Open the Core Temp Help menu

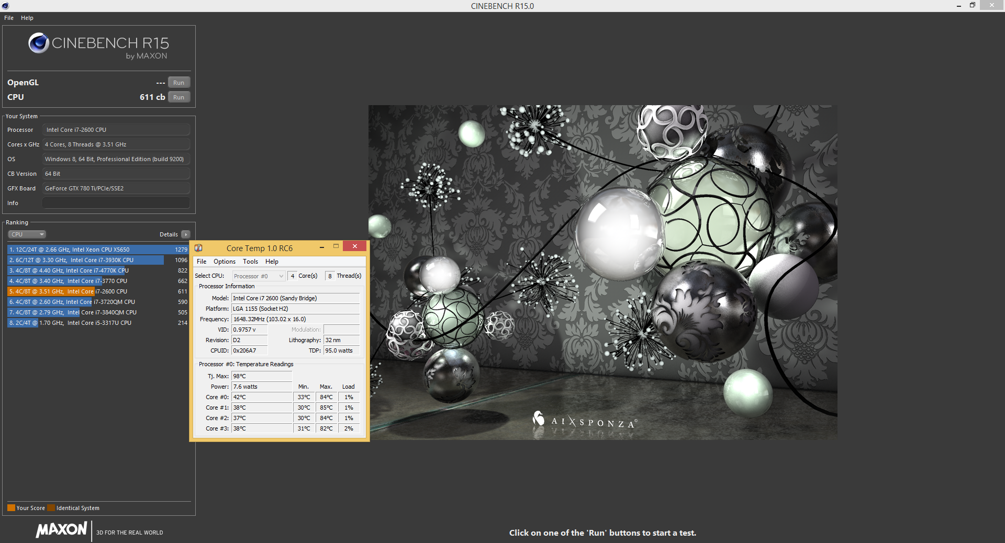click(272, 262)
